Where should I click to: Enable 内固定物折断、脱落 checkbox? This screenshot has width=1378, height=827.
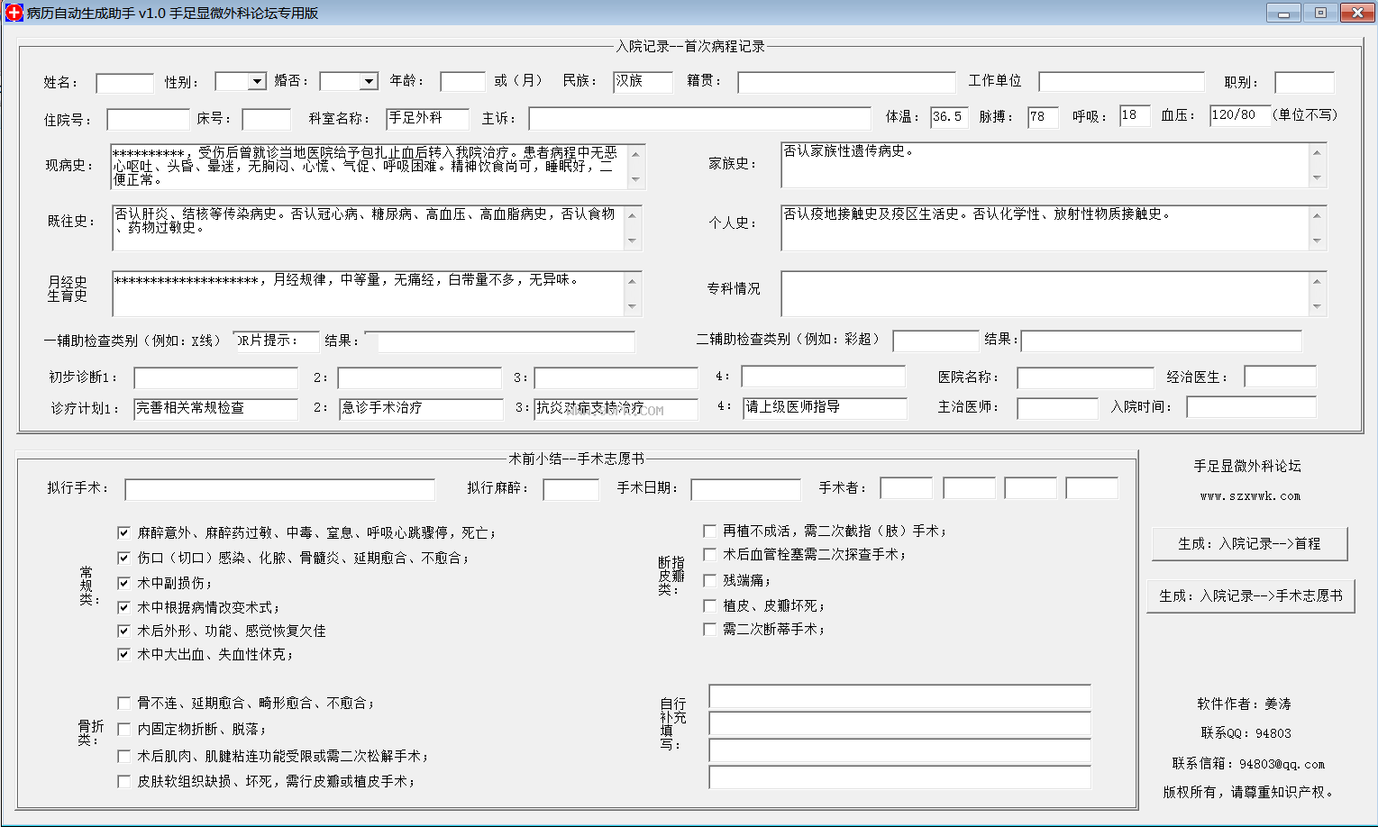[123, 729]
